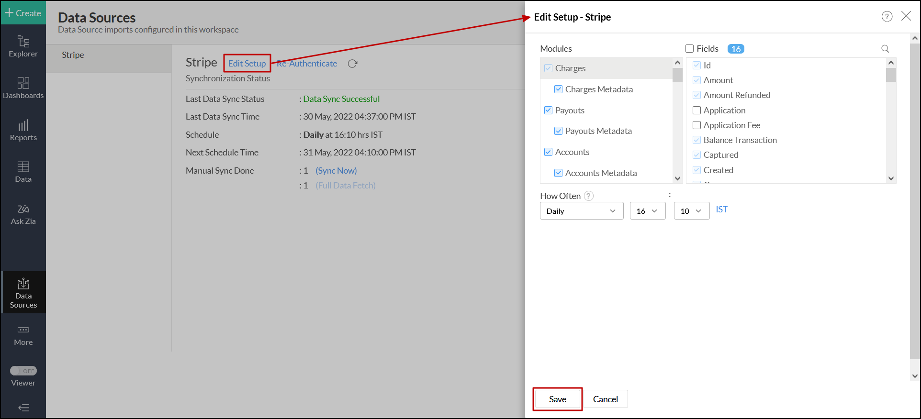Screen dimensions: 921x419
Task: Open the minutes dropdown showing 10
Action: point(691,211)
